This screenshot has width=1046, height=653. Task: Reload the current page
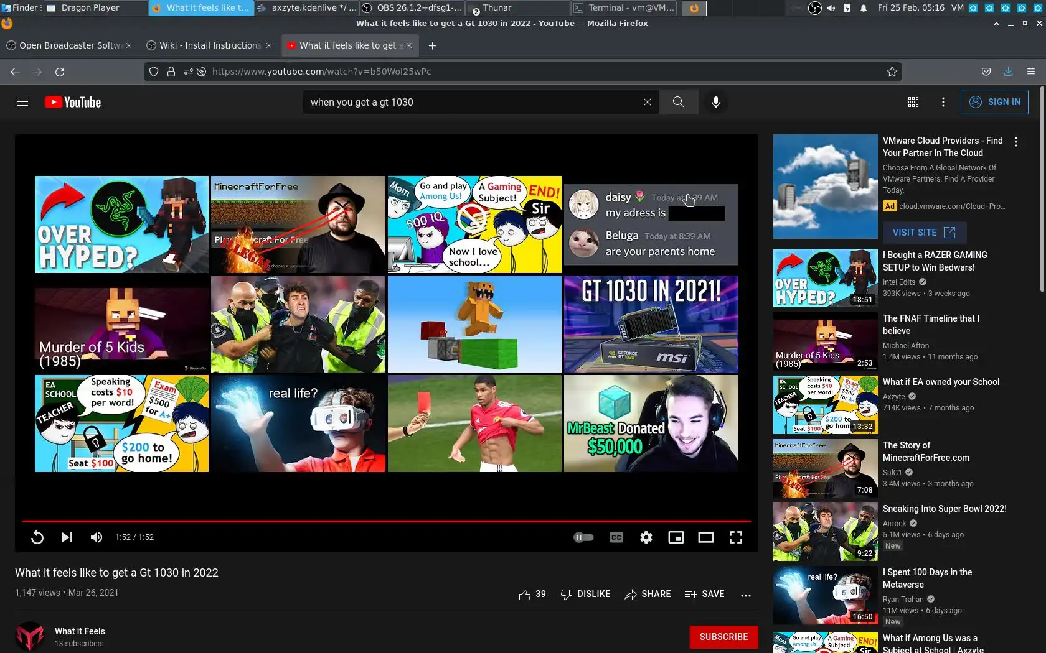click(60, 72)
